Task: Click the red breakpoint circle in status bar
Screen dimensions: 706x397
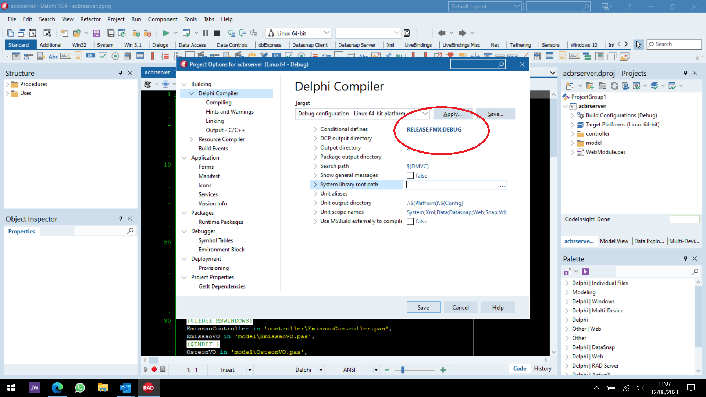Action: point(154,369)
